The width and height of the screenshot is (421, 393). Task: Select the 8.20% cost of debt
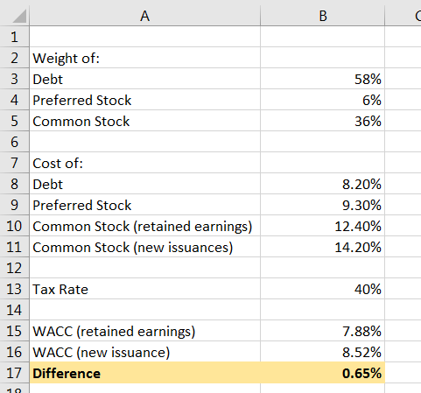click(x=323, y=184)
